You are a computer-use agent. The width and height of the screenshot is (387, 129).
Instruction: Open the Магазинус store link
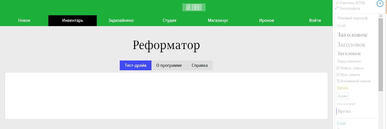point(218,21)
